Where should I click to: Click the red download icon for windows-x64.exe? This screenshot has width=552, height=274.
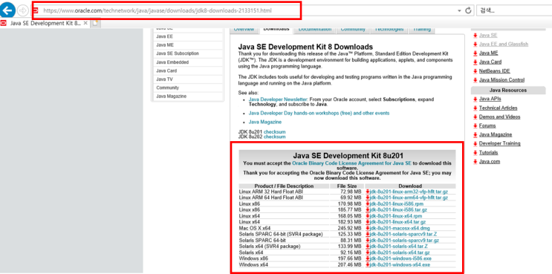[368, 264]
